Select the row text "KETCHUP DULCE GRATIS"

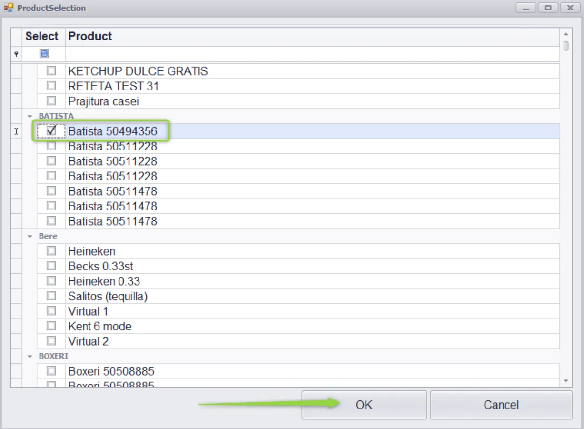click(x=138, y=71)
